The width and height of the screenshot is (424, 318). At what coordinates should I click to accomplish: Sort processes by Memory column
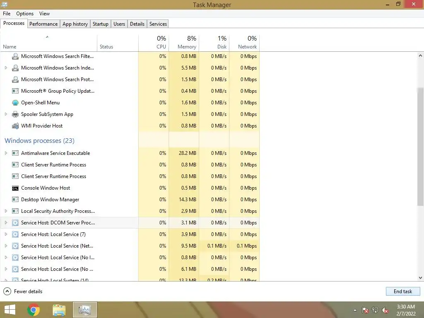(x=184, y=43)
